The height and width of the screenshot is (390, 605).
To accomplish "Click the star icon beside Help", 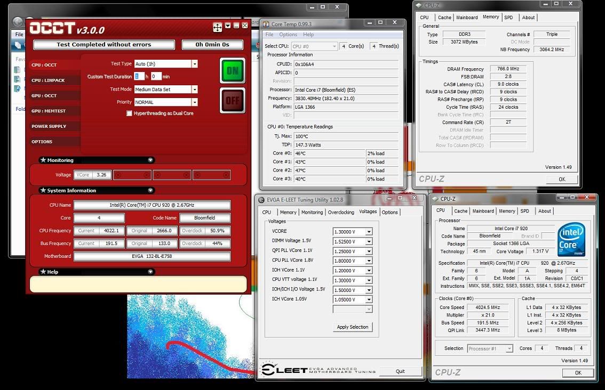I will click(x=43, y=272).
